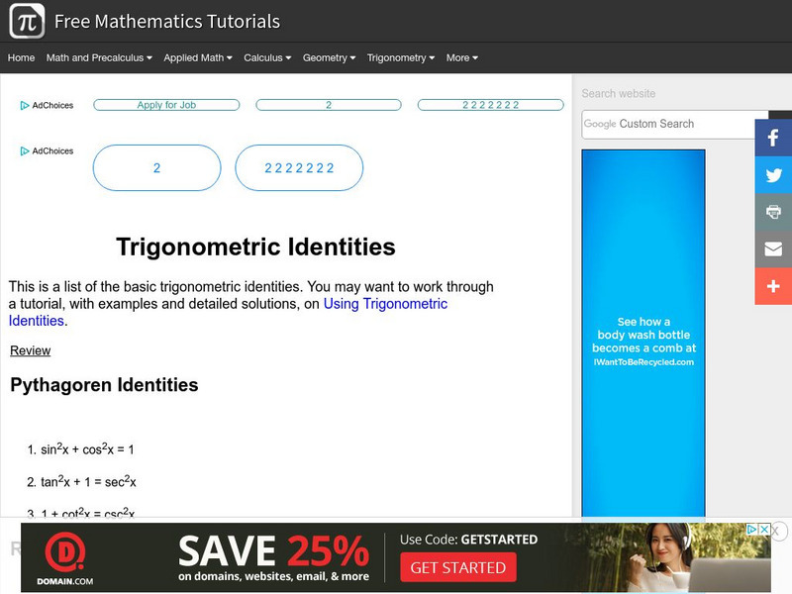Expand Calculus dropdown menu
This screenshot has width=792, height=594.
click(x=267, y=57)
